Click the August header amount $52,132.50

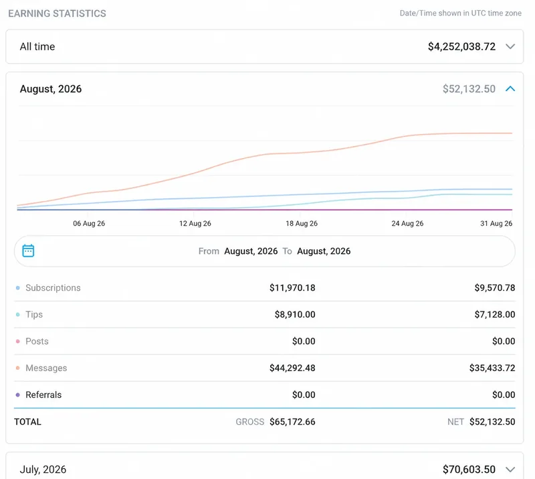[x=469, y=89]
